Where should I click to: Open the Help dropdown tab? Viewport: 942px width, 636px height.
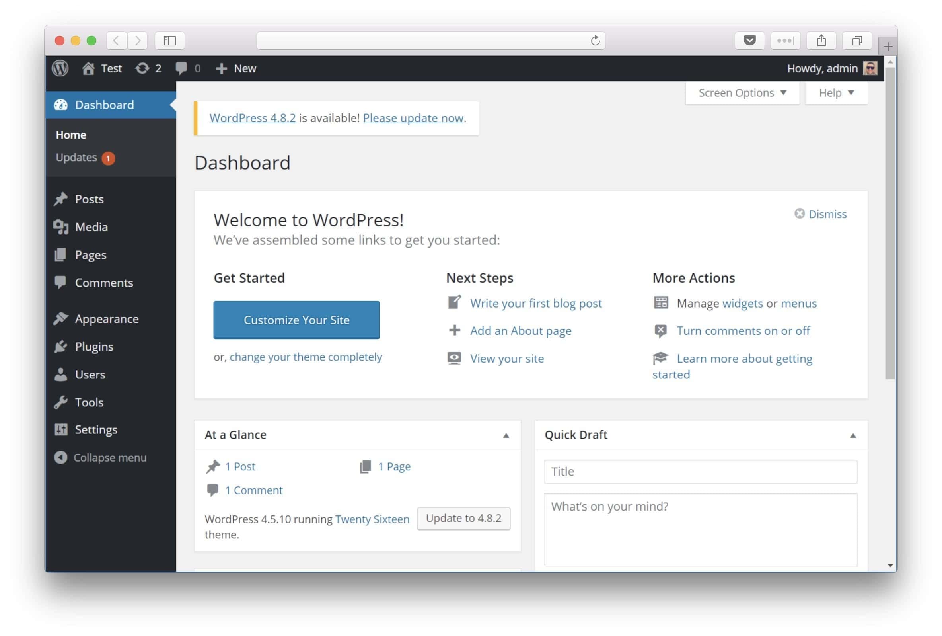tap(836, 93)
